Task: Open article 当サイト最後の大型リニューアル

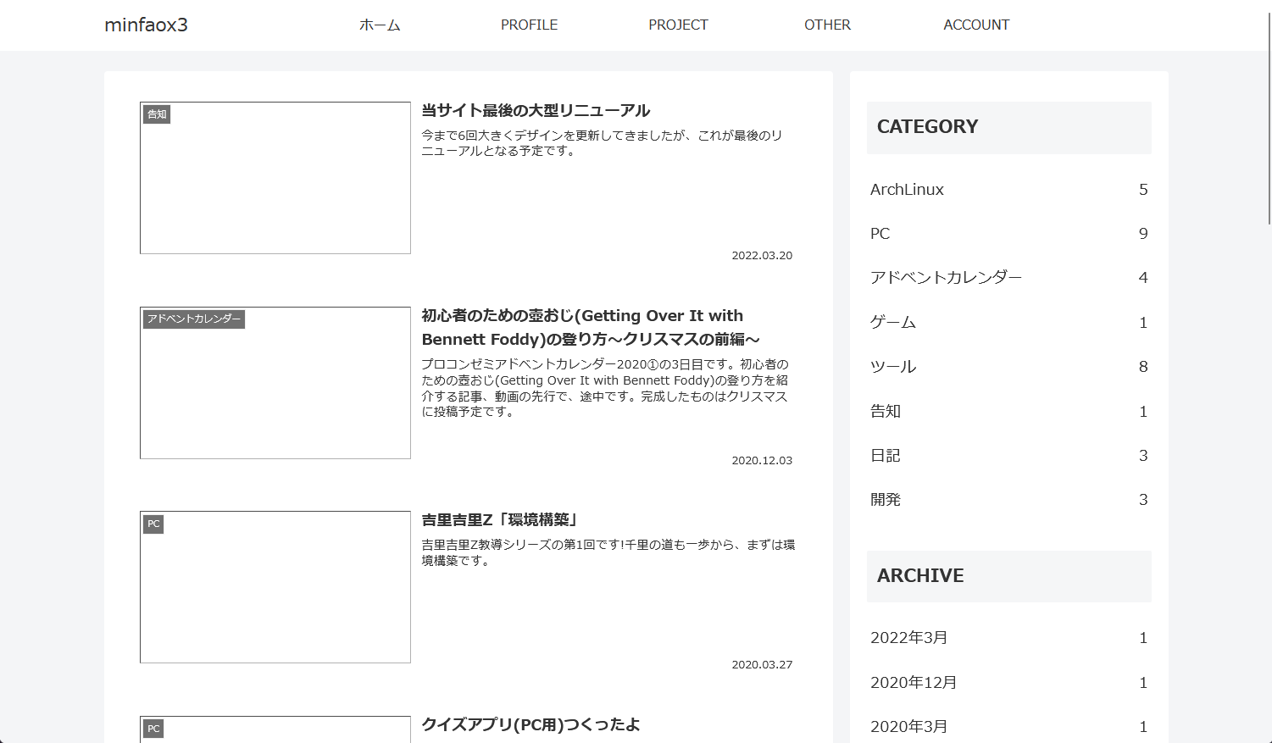Action: click(x=535, y=110)
